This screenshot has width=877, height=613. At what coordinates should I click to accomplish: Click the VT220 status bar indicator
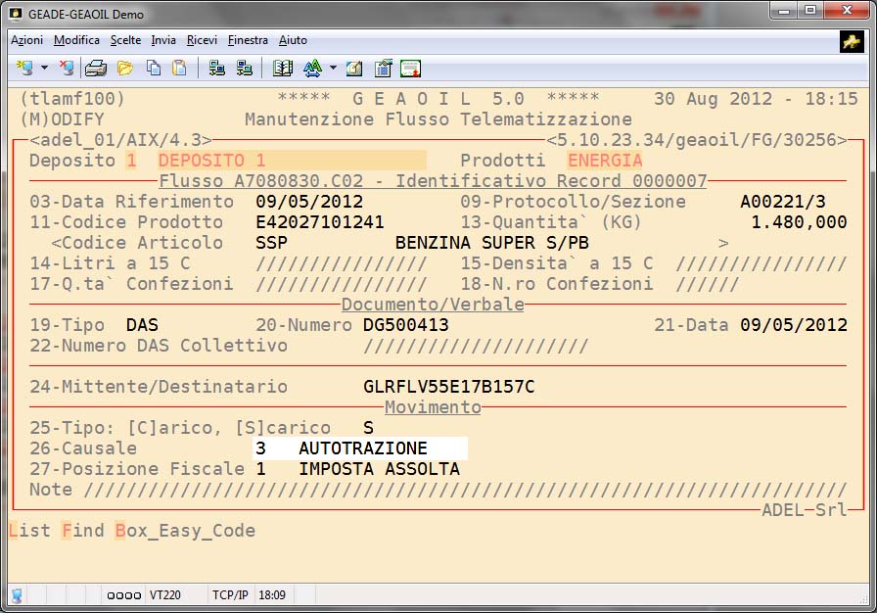(163, 594)
